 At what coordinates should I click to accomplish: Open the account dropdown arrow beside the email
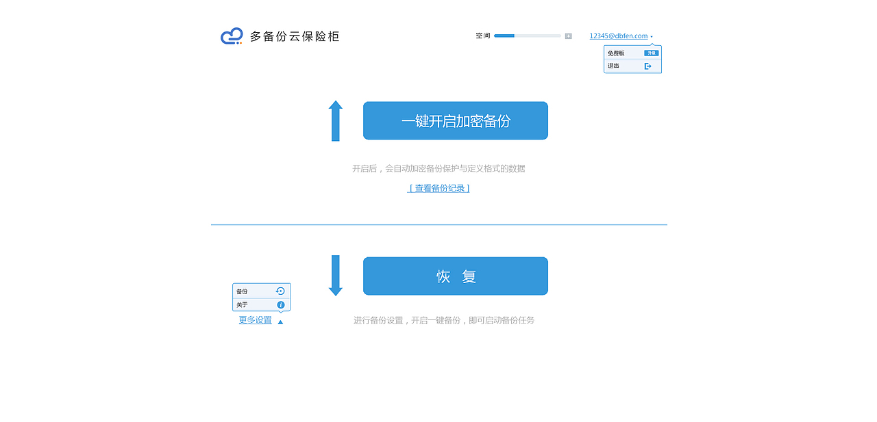coord(653,36)
